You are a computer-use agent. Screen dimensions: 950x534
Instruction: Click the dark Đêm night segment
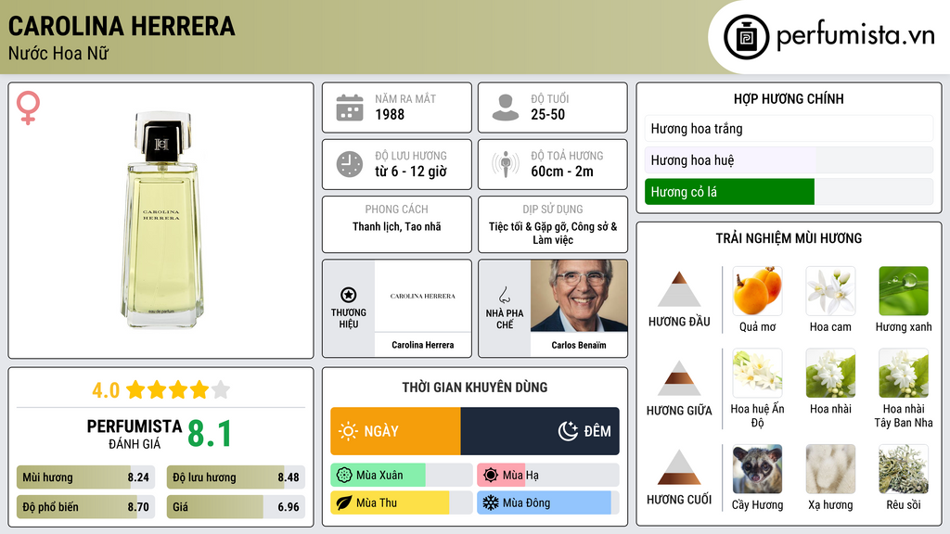pyautogui.click(x=540, y=431)
